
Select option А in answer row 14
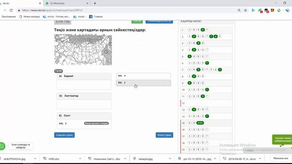pyautogui.click(x=189, y=116)
